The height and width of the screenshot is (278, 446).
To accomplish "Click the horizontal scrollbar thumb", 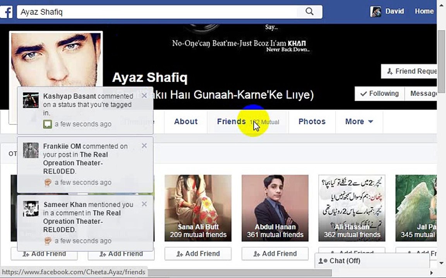I will tap(240, 273).
